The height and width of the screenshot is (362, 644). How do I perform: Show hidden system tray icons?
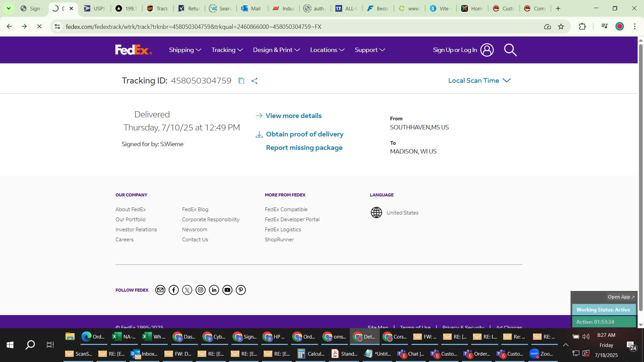pyautogui.click(x=566, y=345)
